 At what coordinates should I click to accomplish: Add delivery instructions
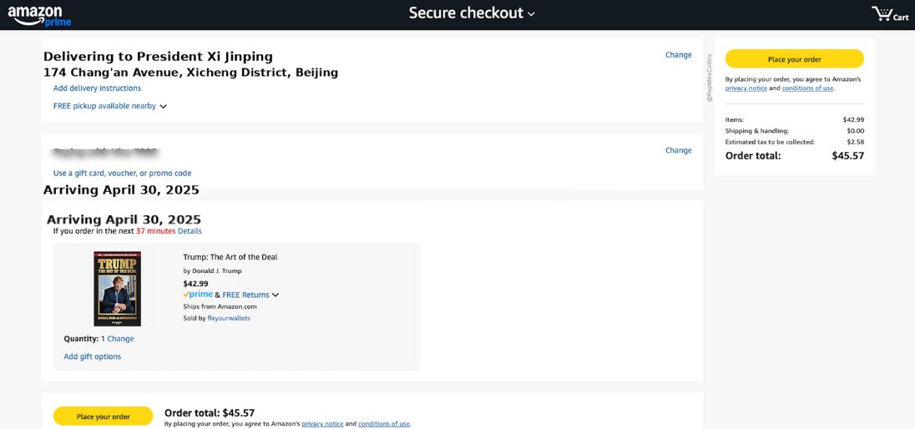click(97, 88)
